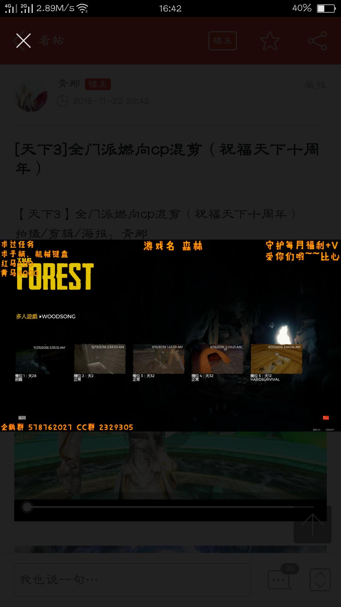Tap the 我也说一句 comment input field

133,580
